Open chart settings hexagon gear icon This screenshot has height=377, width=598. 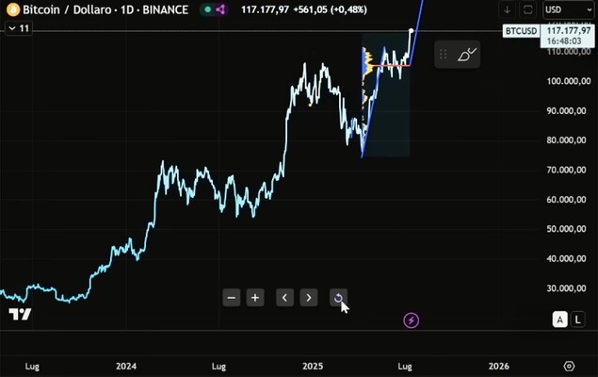(569, 367)
